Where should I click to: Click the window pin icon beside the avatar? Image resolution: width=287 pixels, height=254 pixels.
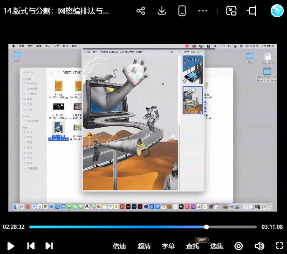252,11
